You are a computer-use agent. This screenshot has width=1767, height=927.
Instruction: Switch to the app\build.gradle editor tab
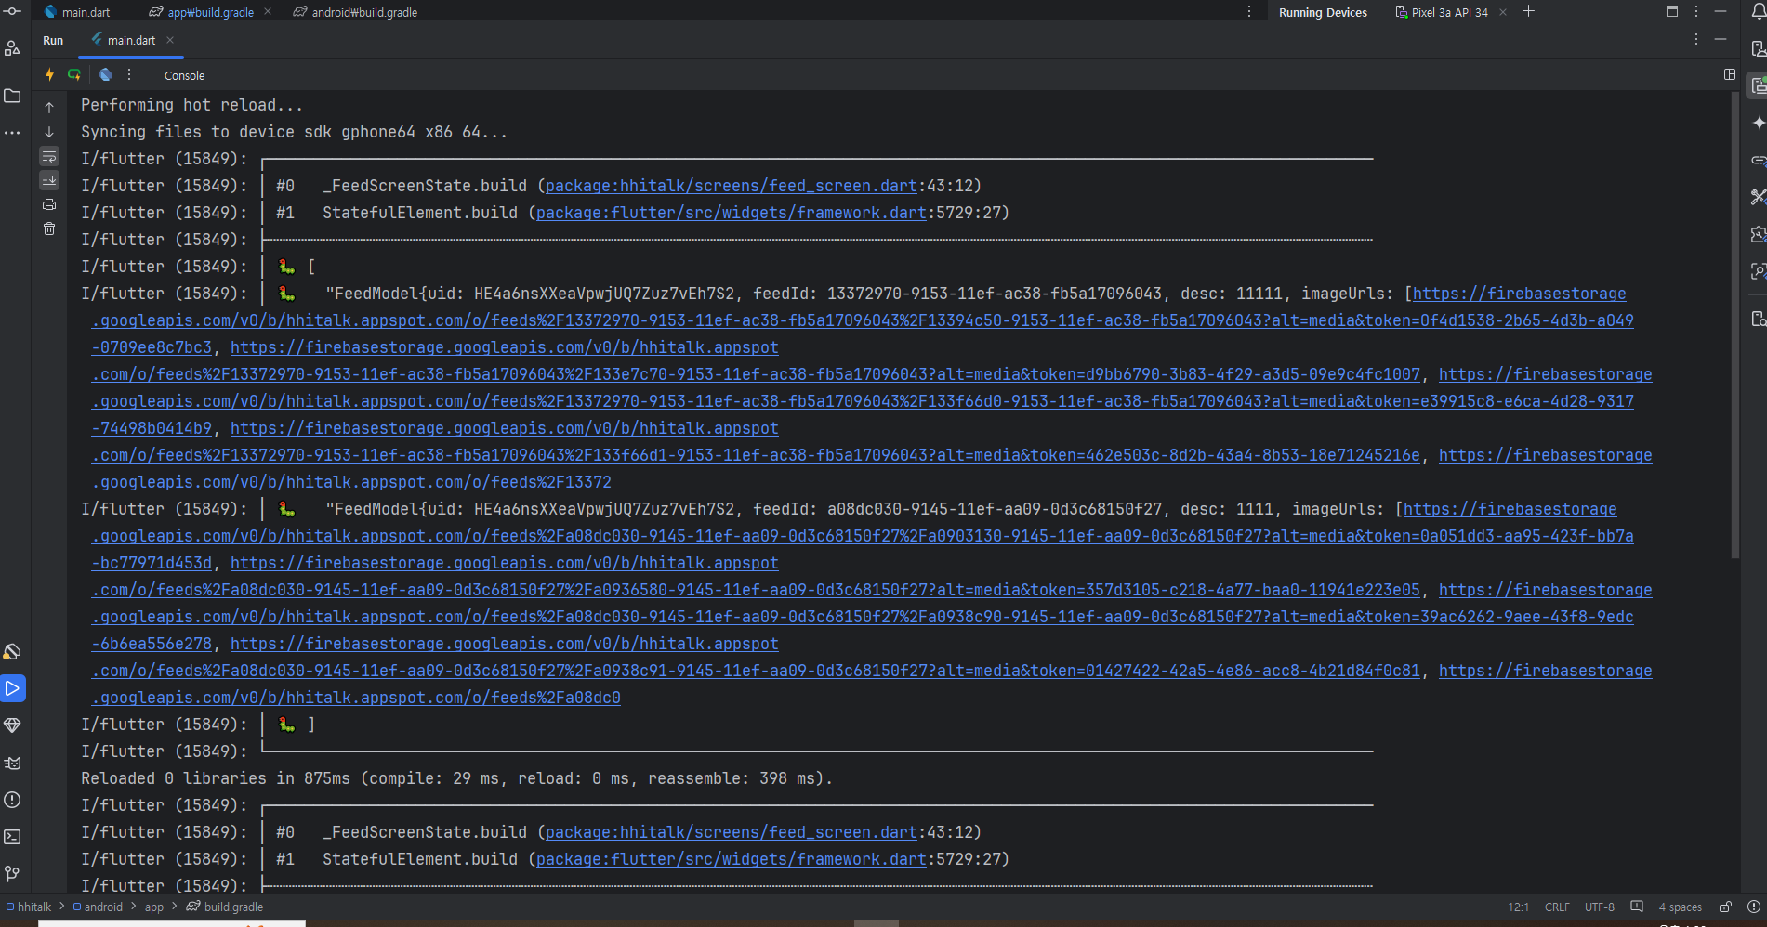point(202,12)
